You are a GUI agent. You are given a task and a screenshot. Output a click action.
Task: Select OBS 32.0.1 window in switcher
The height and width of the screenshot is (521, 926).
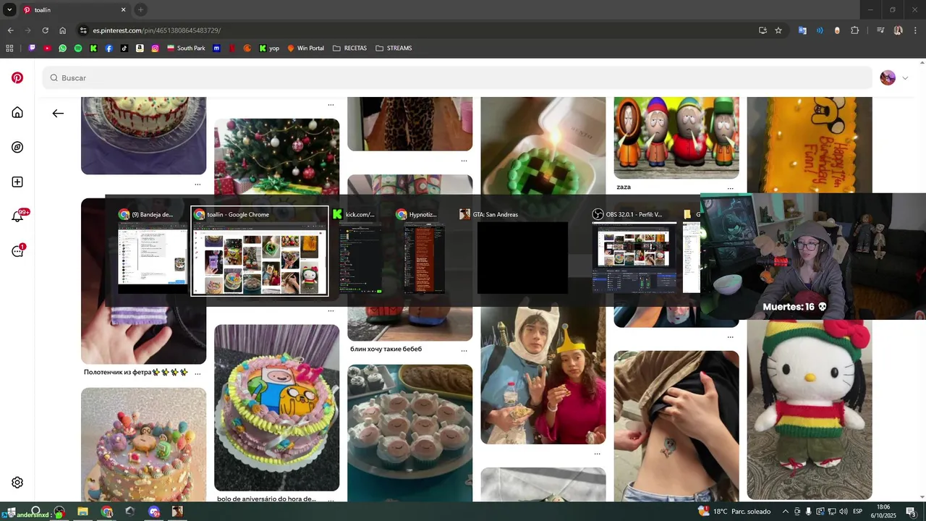coord(634,250)
